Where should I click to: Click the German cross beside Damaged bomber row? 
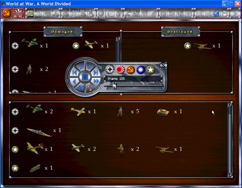pyautogui.click(x=15, y=46)
